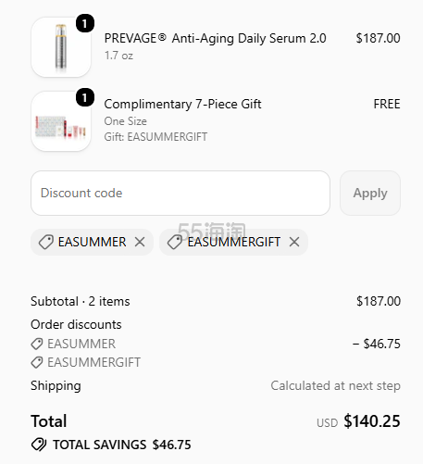Click the tag icon on EASUMMER chip
423x464 pixels.
(46, 242)
